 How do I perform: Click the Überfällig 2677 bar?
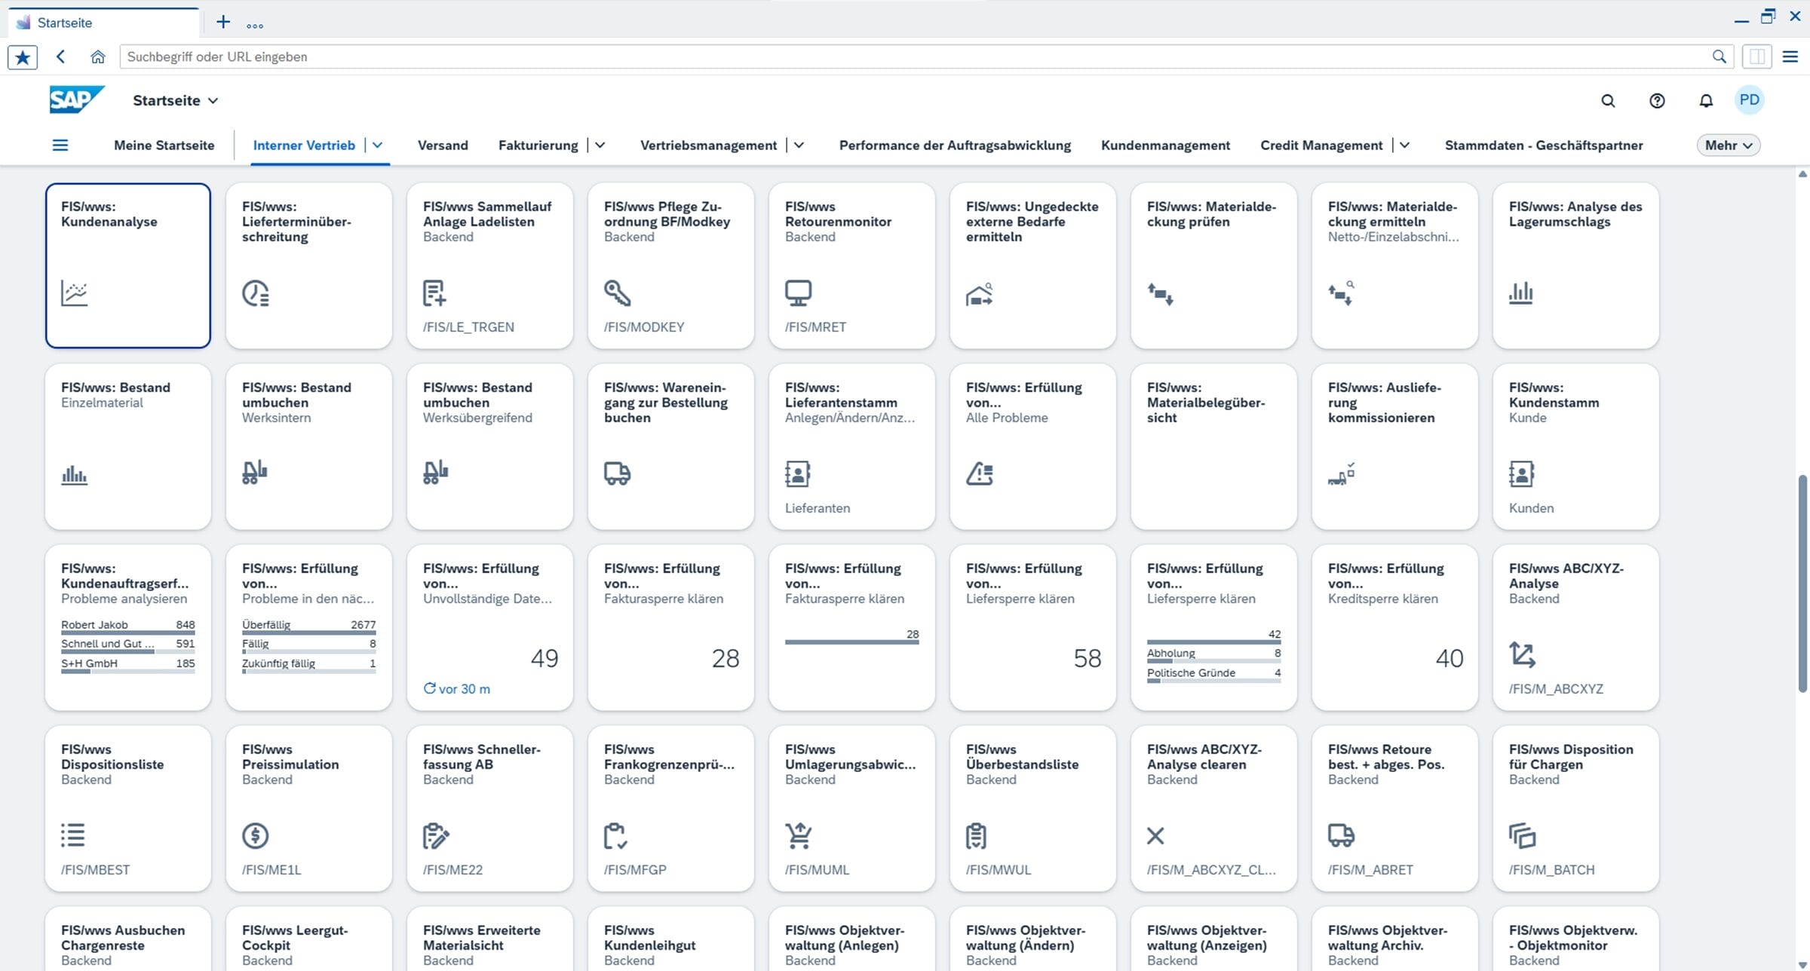click(308, 626)
